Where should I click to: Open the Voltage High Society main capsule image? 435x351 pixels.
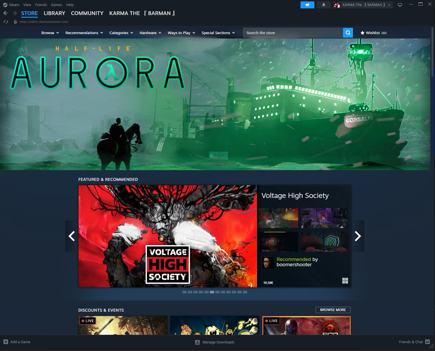[168, 236]
